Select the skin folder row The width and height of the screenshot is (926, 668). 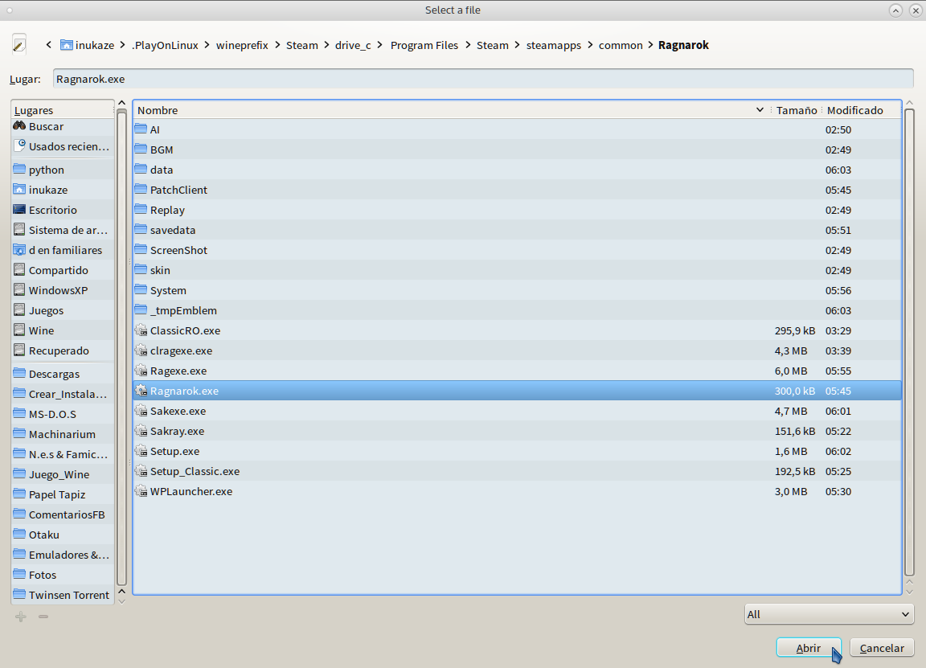point(517,270)
